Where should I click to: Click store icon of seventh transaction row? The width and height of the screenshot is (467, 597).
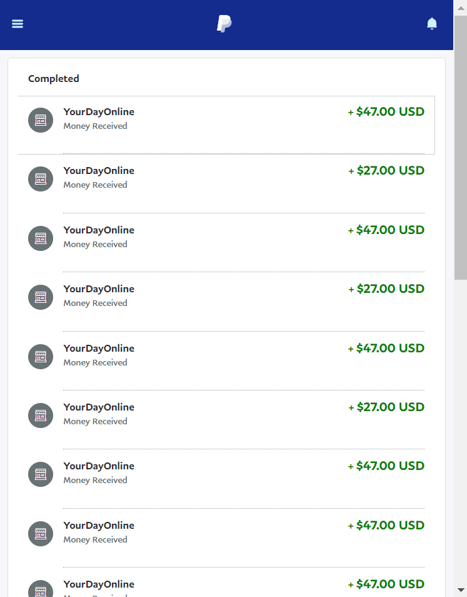41,474
